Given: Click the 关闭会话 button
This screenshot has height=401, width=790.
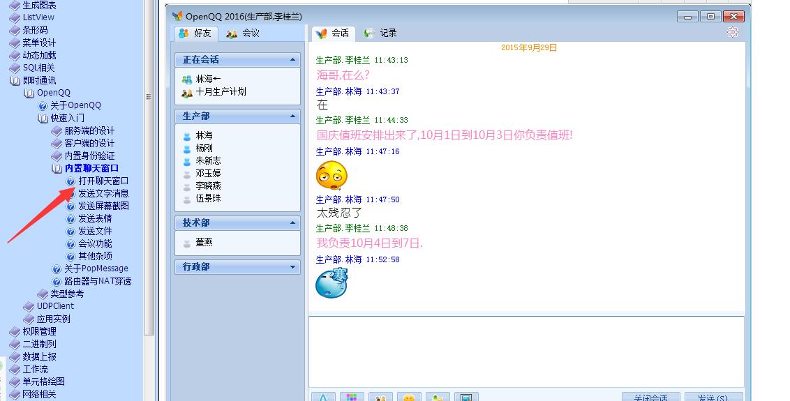Looking at the screenshot, I should [x=651, y=397].
